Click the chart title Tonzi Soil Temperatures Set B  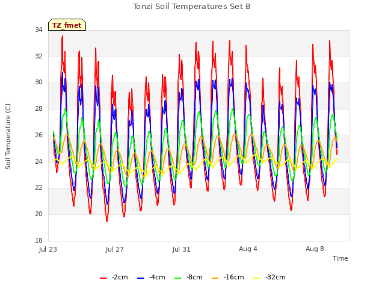coord(192,7)
